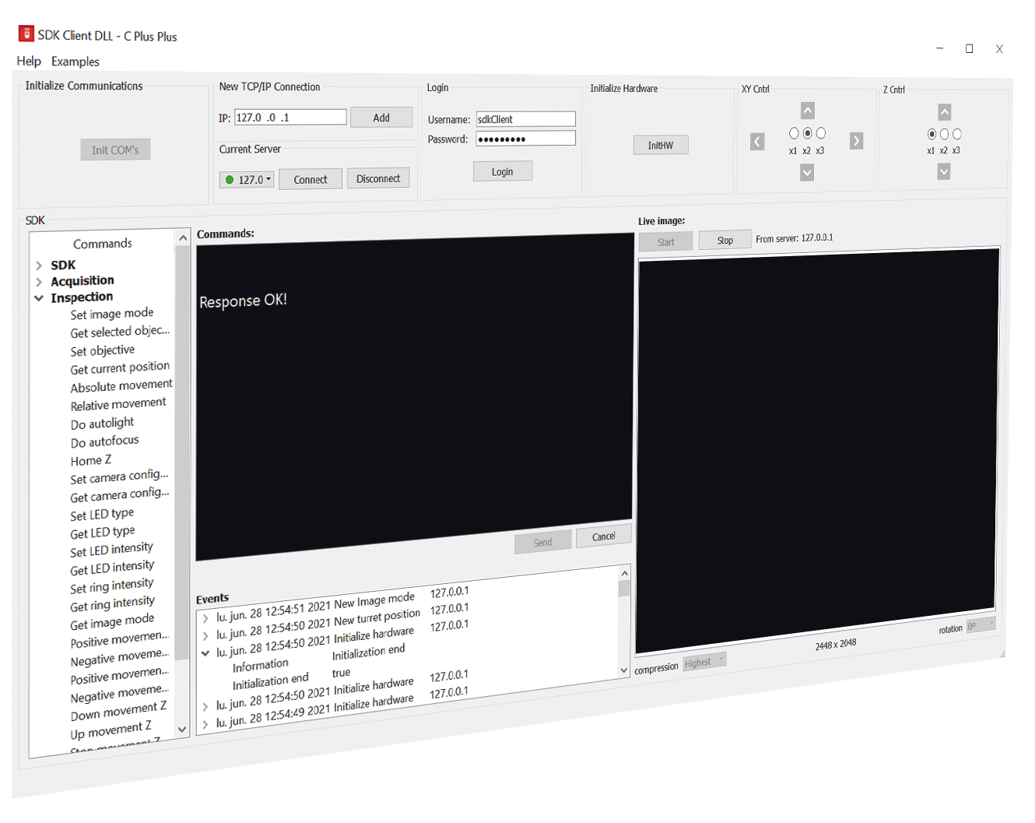Select the Set LED intensity command

click(x=111, y=550)
